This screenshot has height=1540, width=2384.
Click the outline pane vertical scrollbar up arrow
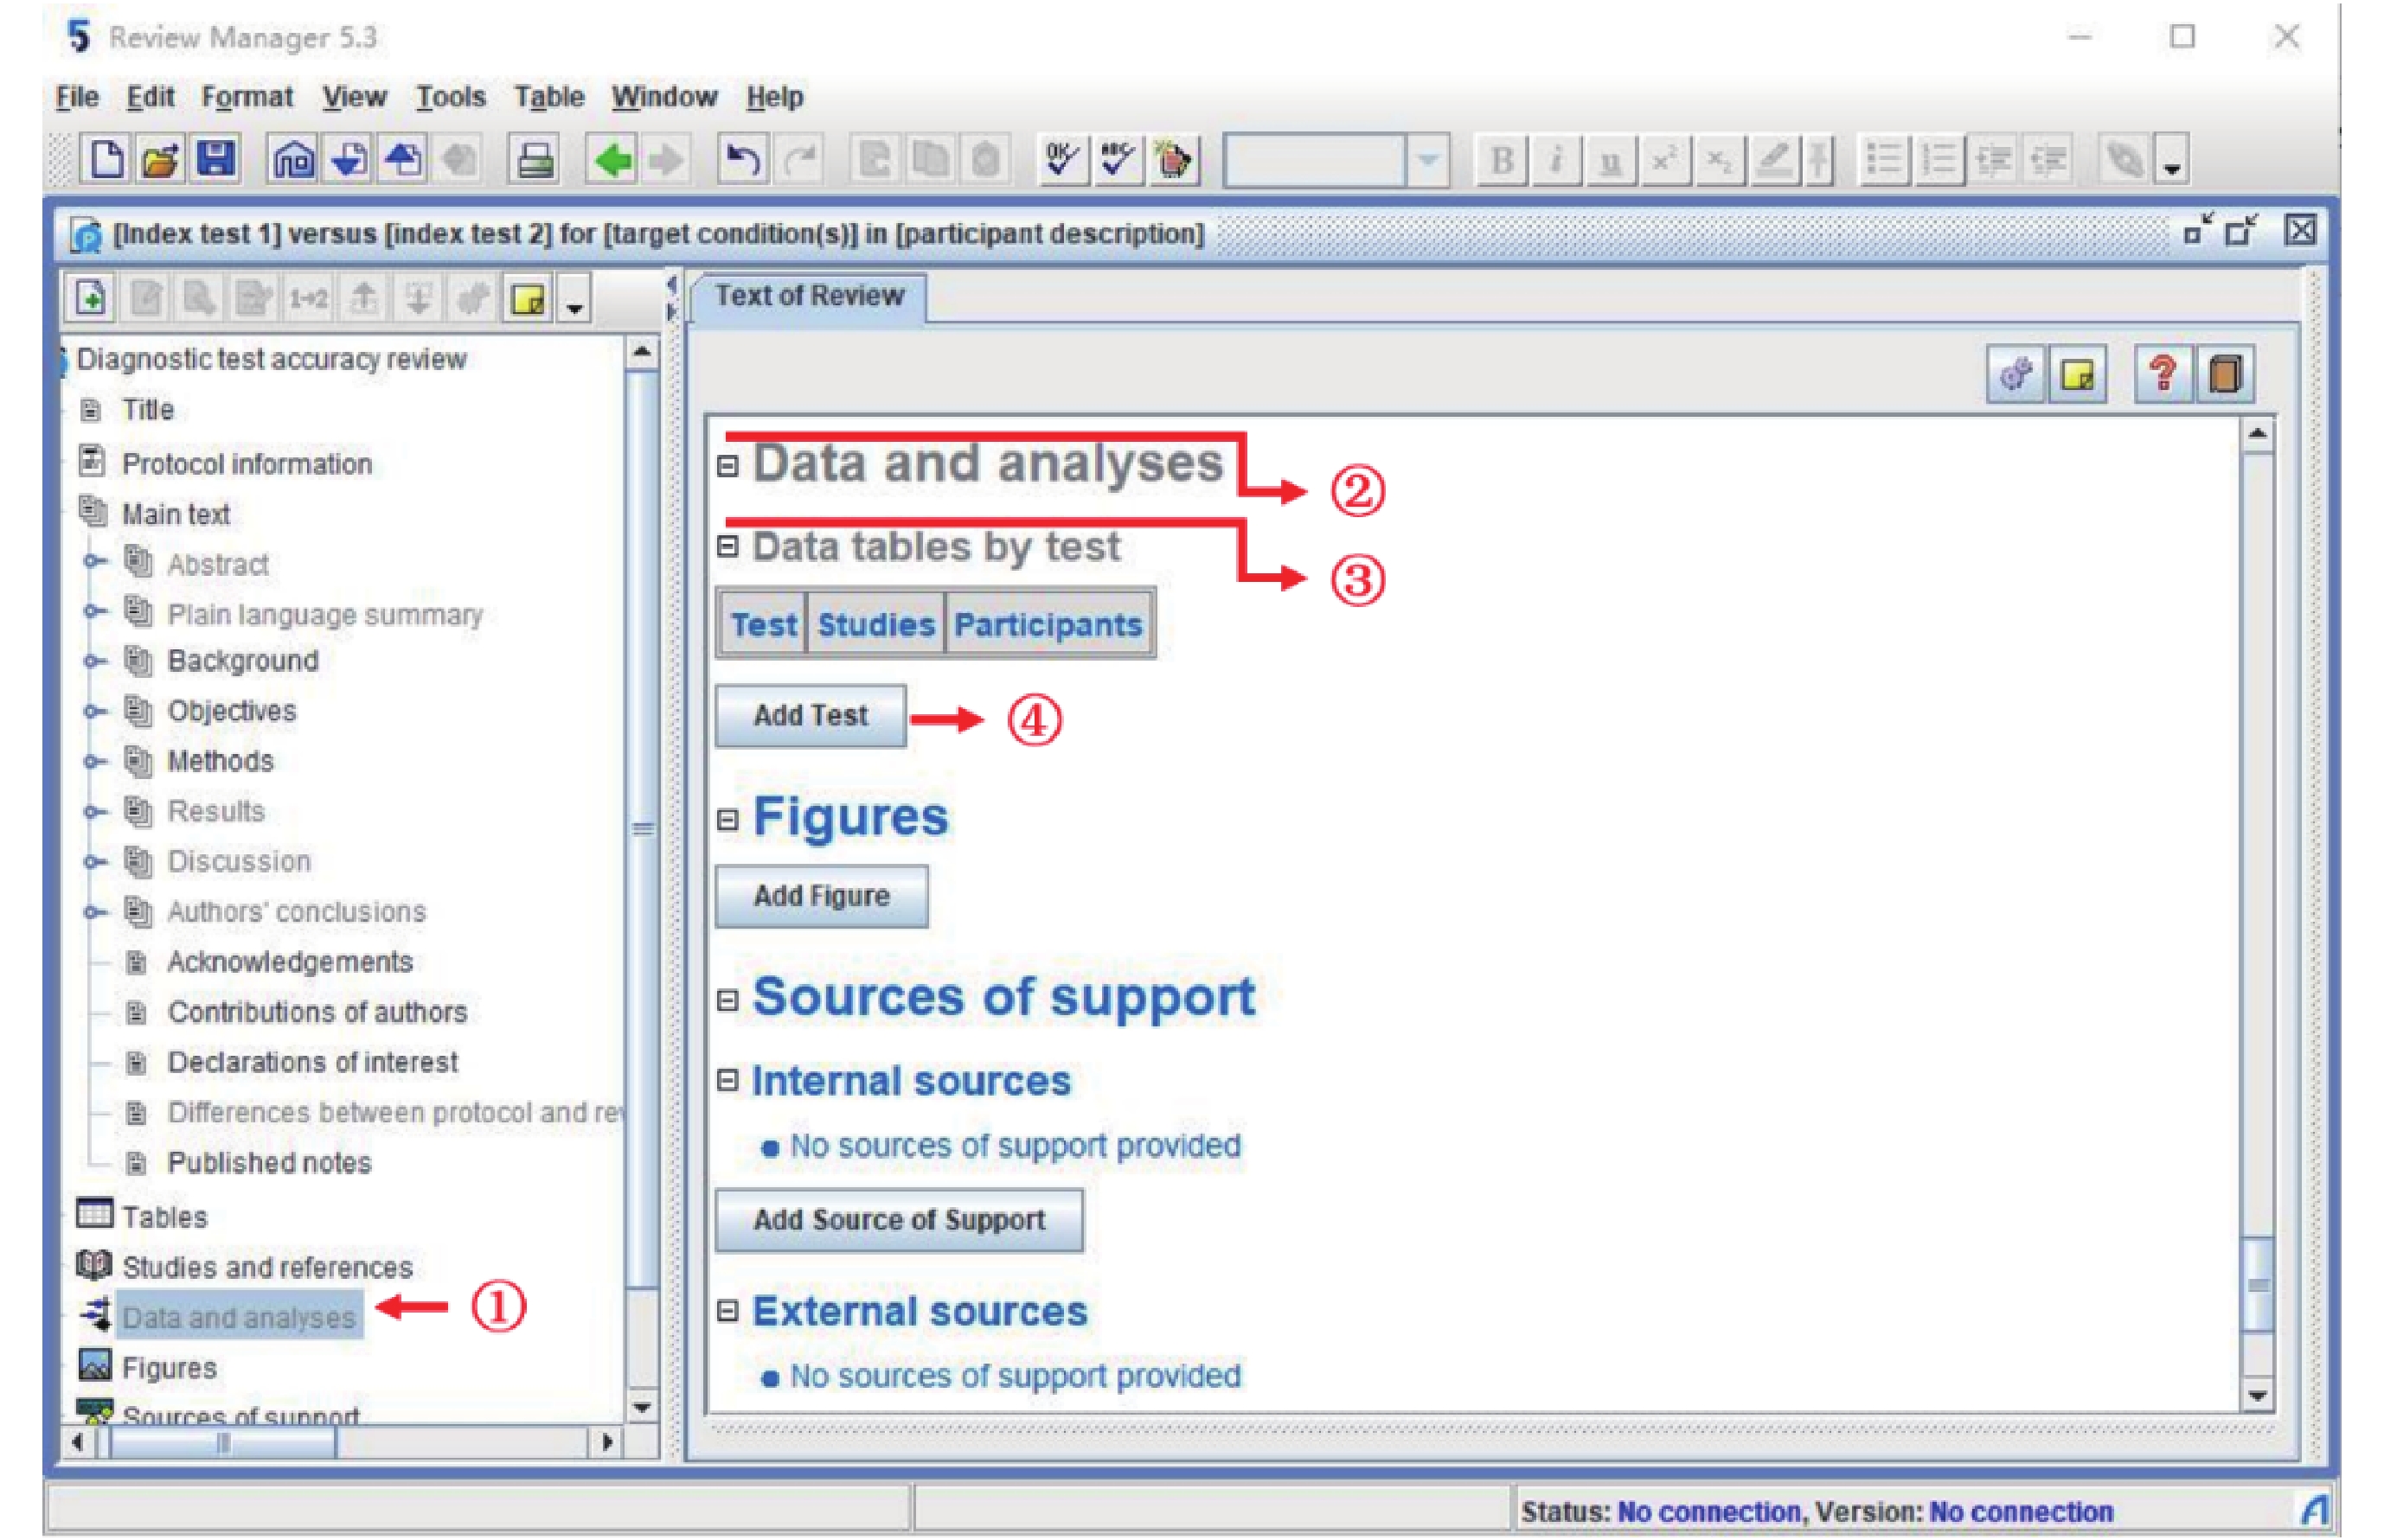click(x=641, y=352)
